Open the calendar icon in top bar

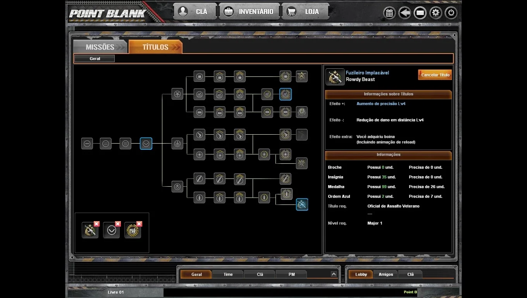(x=389, y=13)
